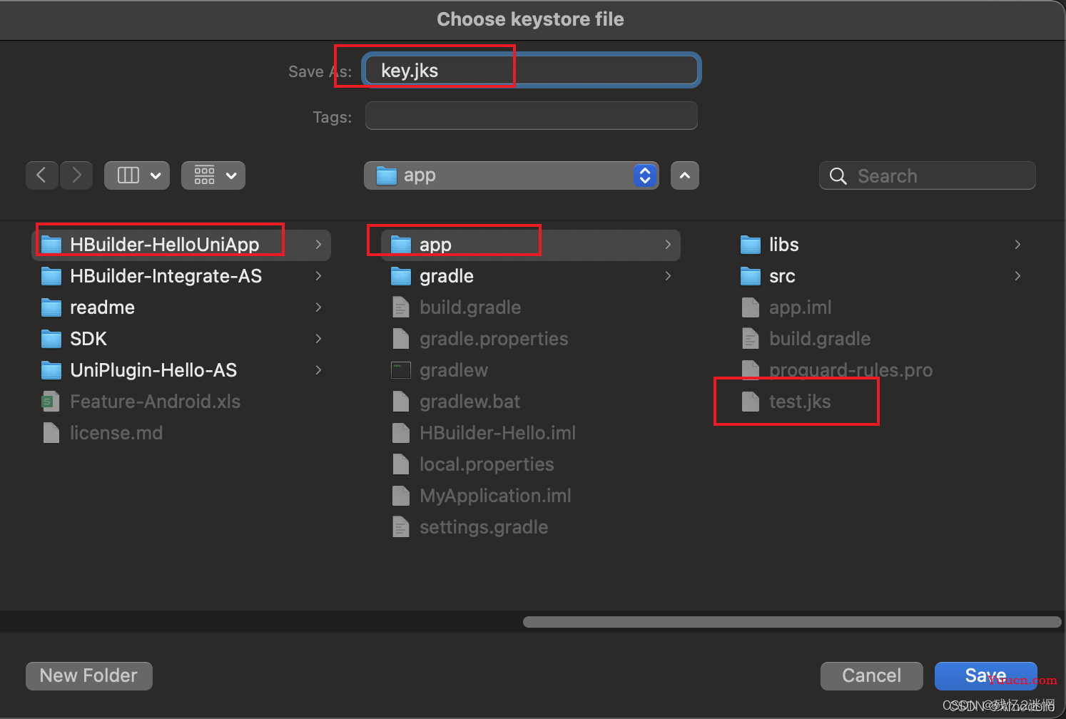Select the SDK folder
Viewport: 1066px width, 719px height.
182,339
